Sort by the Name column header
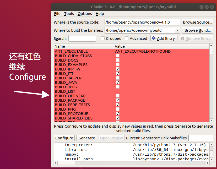This screenshot has height=169, width=217. (x=84, y=46)
